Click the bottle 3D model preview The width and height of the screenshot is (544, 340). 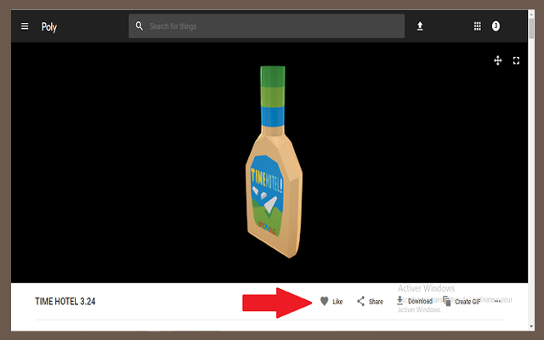(x=272, y=161)
